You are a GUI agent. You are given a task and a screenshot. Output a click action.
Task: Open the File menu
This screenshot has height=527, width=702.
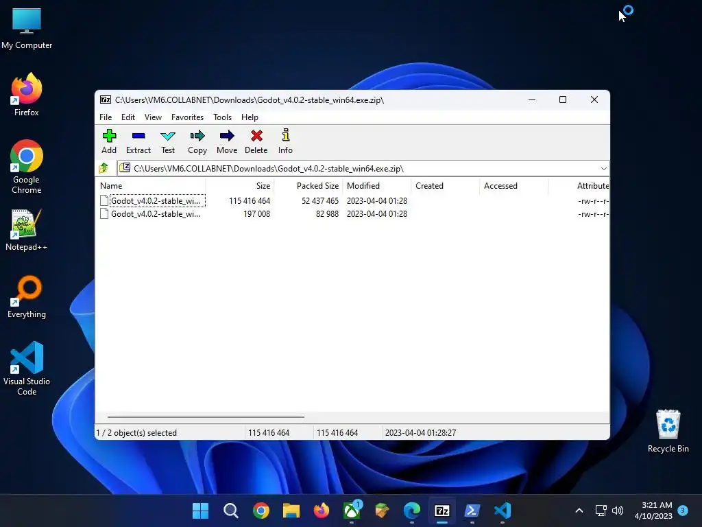[106, 117]
